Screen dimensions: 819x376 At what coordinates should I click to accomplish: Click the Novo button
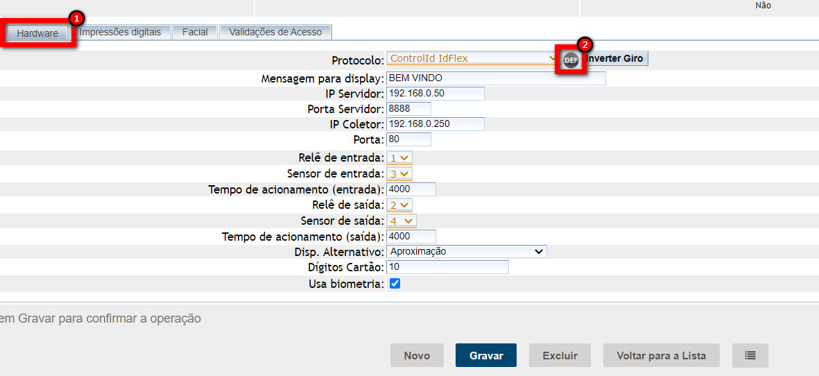point(417,355)
